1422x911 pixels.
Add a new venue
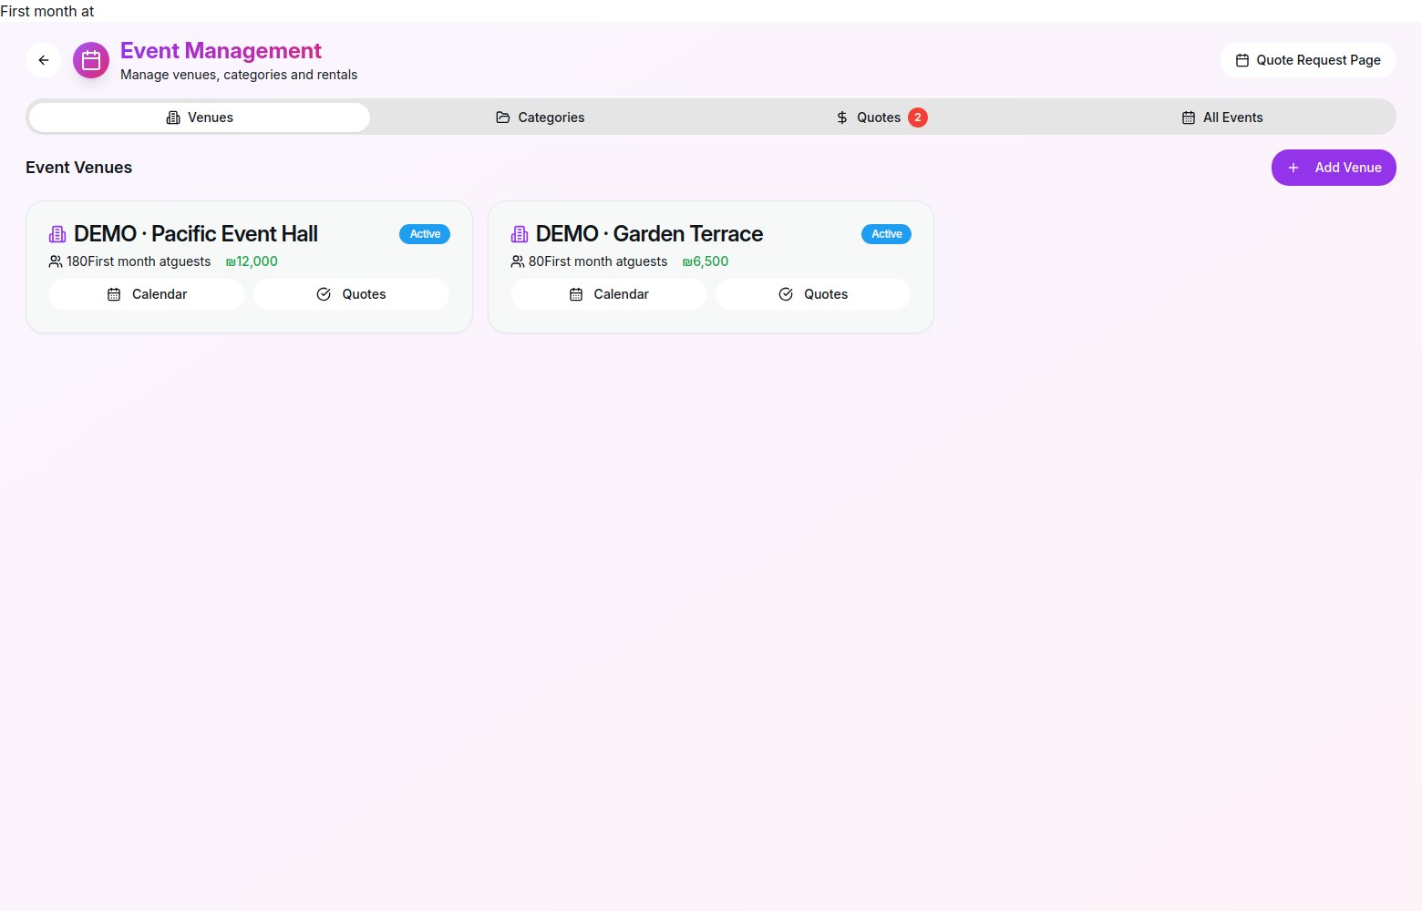pyautogui.click(x=1334, y=168)
